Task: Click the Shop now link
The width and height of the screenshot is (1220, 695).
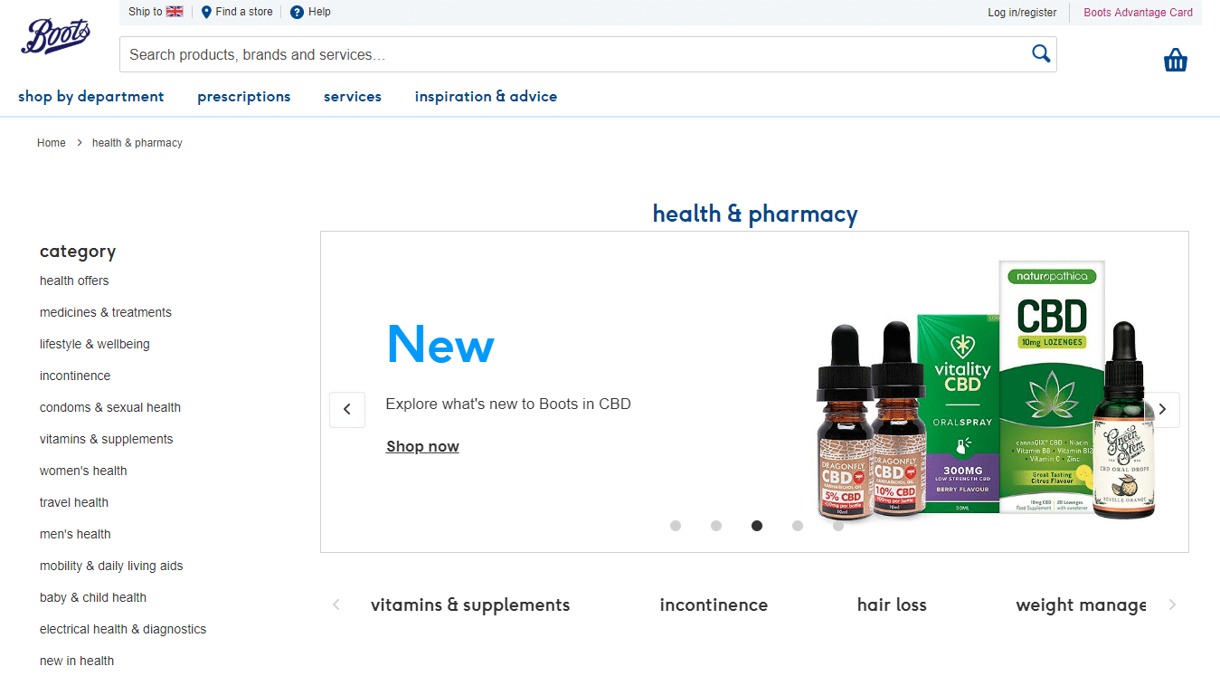Action: click(x=422, y=446)
